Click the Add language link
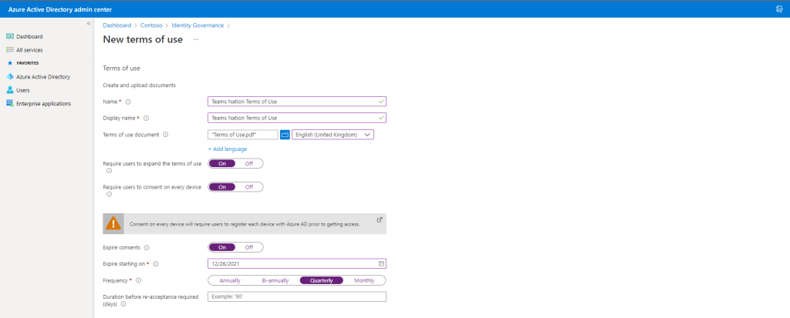Viewport: 790px width, 318px height. 228,149
